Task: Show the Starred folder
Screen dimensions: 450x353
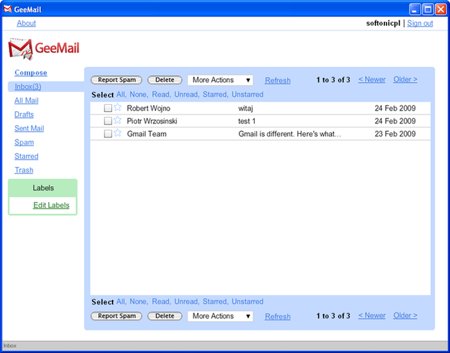Action: pos(26,156)
